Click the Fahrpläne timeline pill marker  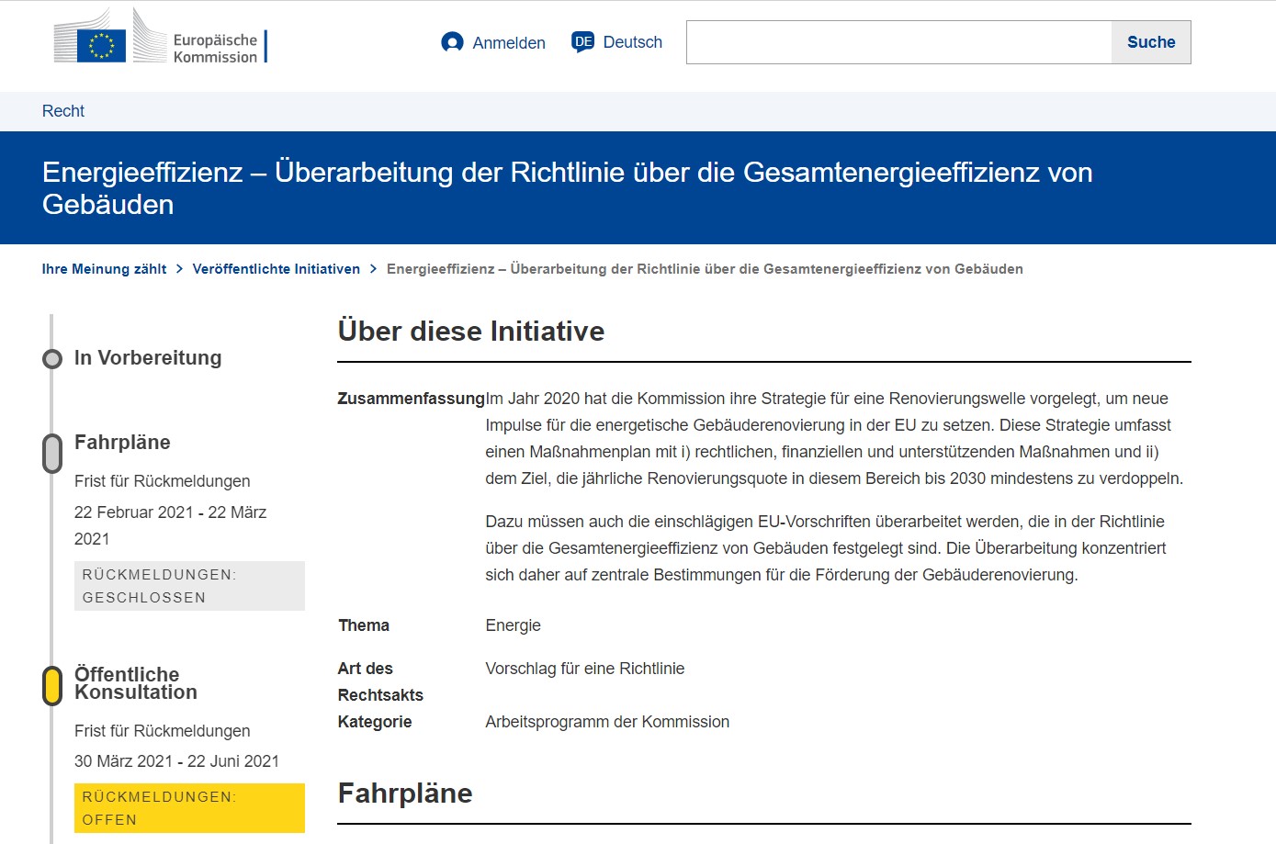point(52,454)
